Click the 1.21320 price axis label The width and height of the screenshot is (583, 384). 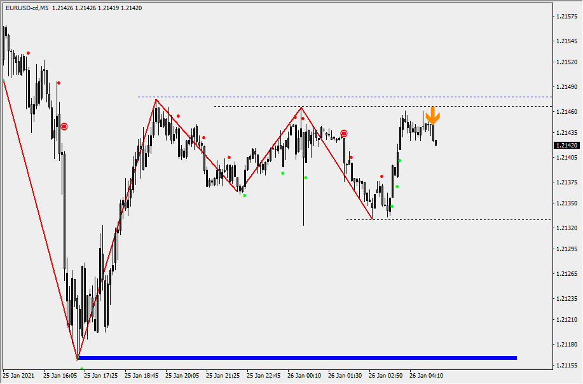click(x=566, y=228)
